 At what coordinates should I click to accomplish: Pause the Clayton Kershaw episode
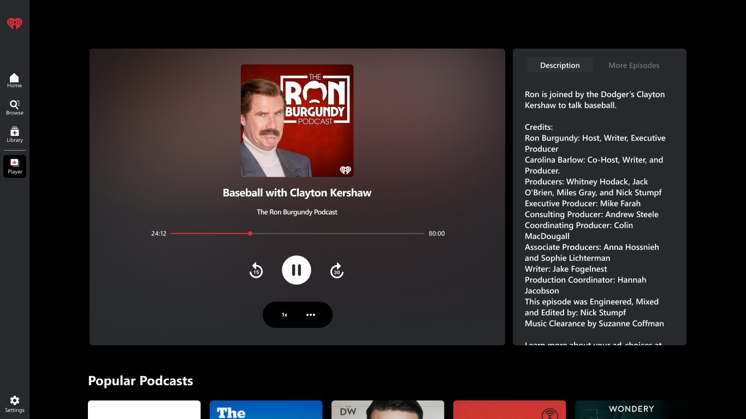(x=297, y=270)
